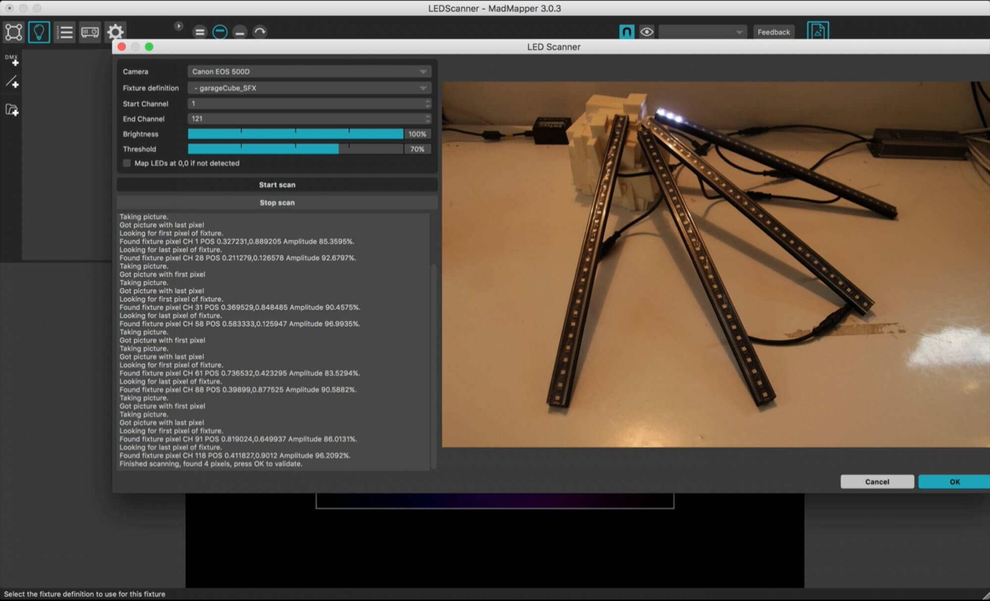Click the Feedback button

(x=774, y=32)
